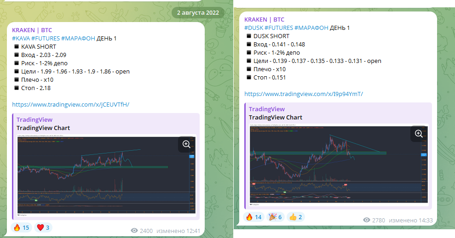Select Плечо - x10 in KAVA post

pyautogui.click(x=37, y=80)
